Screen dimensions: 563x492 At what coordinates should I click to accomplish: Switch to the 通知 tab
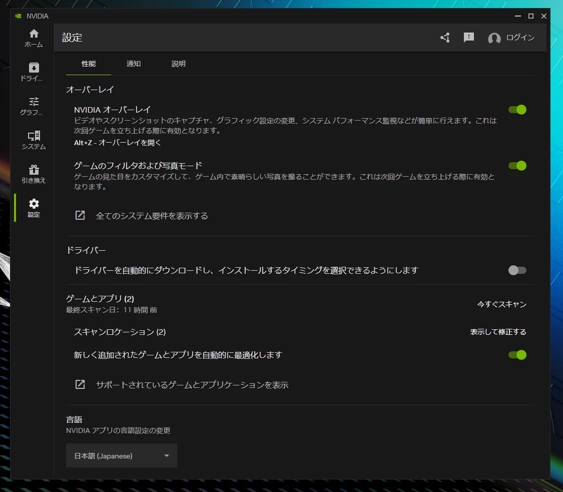click(x=134, y=64)
